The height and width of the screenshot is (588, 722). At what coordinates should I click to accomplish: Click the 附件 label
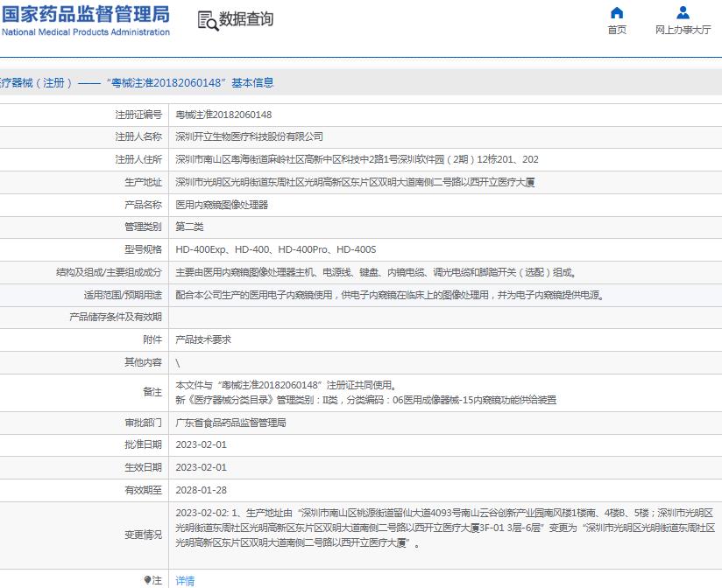(152, 339)
